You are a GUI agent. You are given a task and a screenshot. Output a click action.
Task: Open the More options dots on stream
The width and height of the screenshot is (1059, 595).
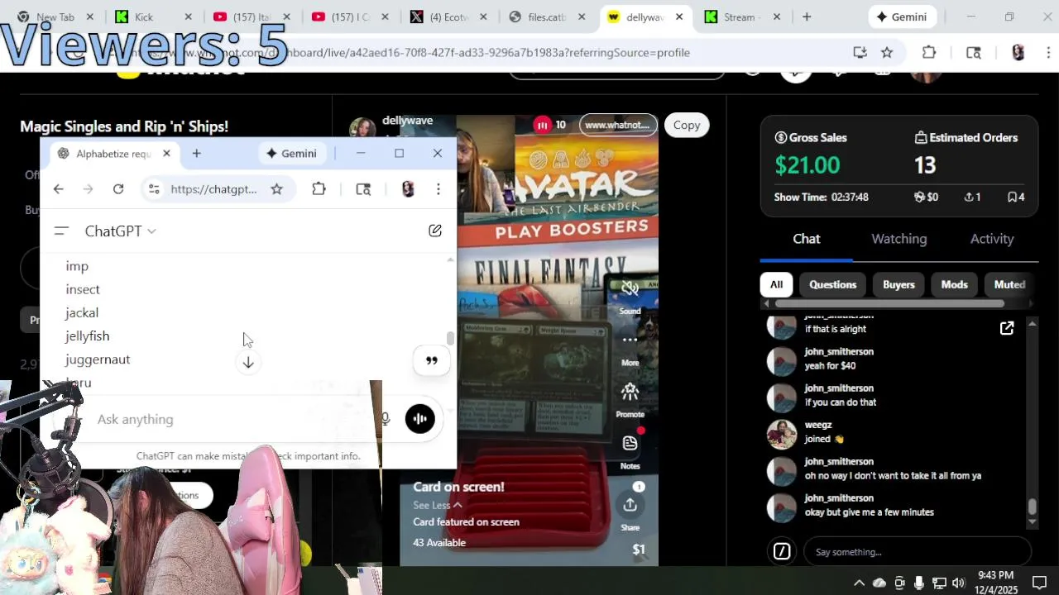[x=630, y=340]
